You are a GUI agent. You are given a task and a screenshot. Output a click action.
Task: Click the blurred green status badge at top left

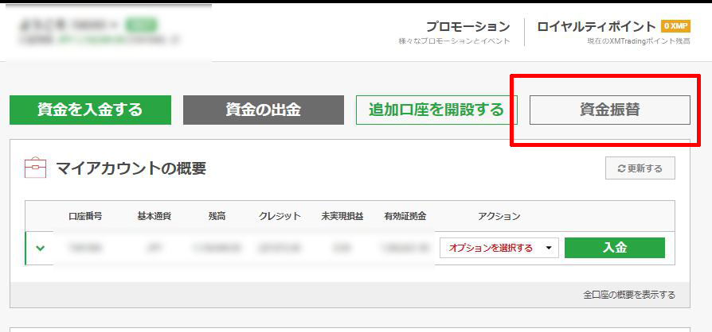pos(143,25)
